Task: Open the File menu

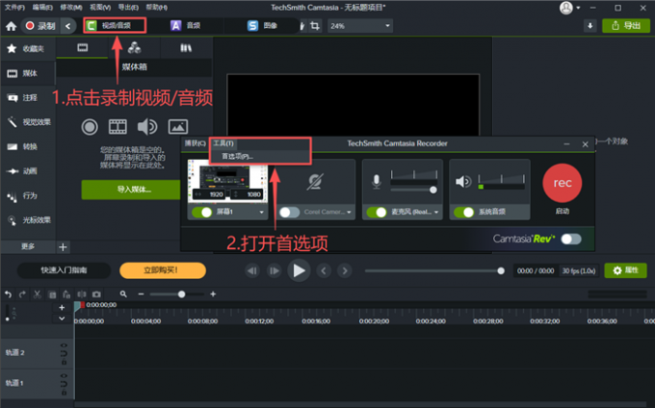Action: [x=14, y=8]
